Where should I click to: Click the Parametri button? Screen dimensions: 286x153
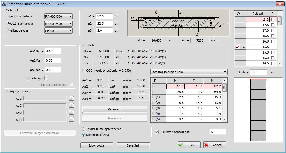coord(114,109)
